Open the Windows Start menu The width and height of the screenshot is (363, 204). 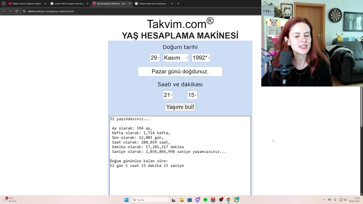tap(126, 200)
